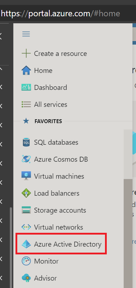Click the Virtual machines monitor icon
Screen dimensions: 136x288
26,176
